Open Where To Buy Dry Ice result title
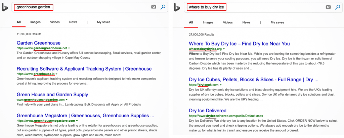Viewport: 344px width, 138px height. coord(239,44)
